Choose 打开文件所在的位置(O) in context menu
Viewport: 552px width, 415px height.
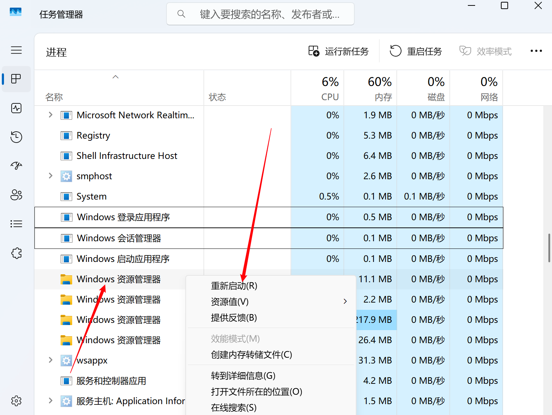(271, 392)
